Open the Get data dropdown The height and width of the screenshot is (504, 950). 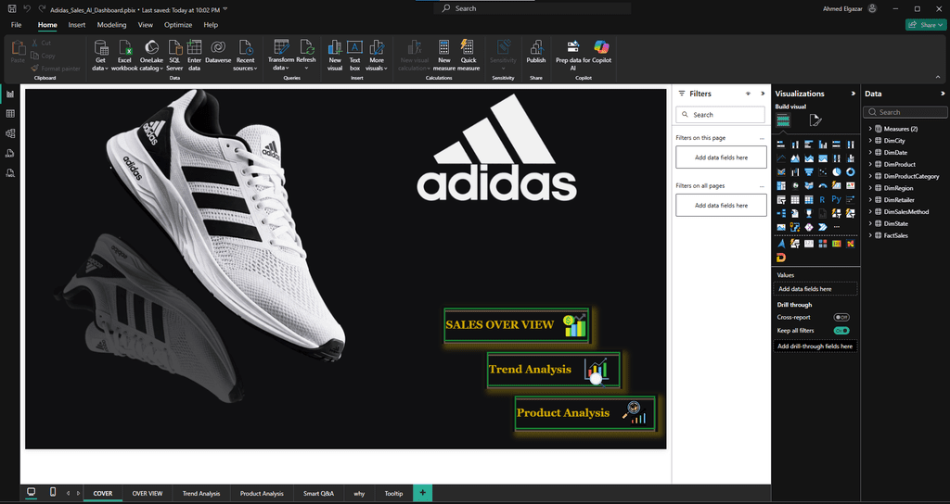100,55
